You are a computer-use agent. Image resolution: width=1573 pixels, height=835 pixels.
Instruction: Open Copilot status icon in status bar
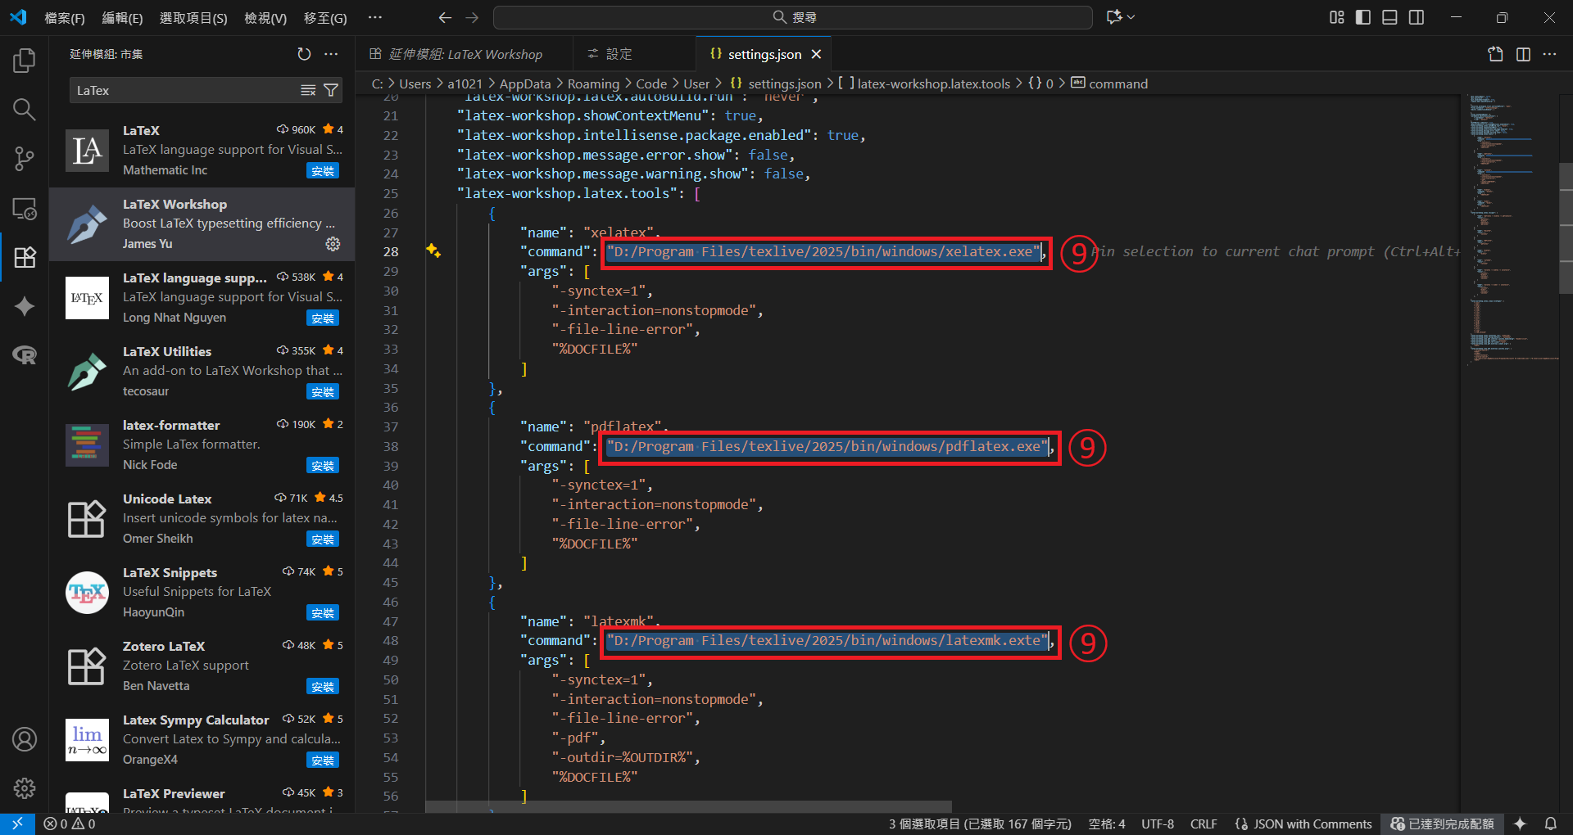click(1520, 824)
